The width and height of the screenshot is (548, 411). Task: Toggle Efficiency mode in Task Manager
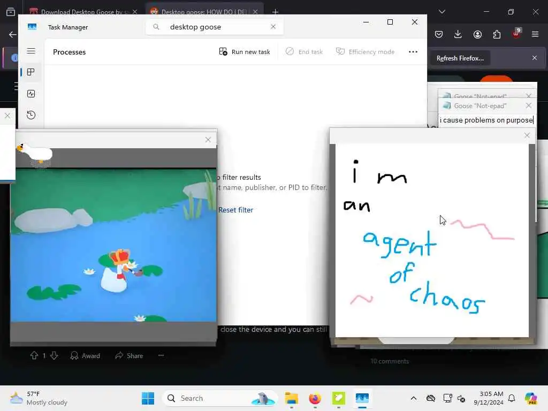[x=365, y=52]
